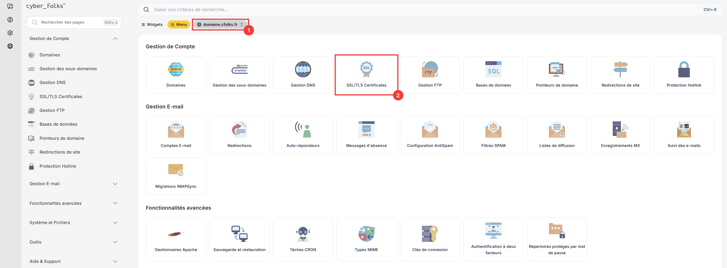
Task: Open the Gestion FTP card
Action: 430,75
